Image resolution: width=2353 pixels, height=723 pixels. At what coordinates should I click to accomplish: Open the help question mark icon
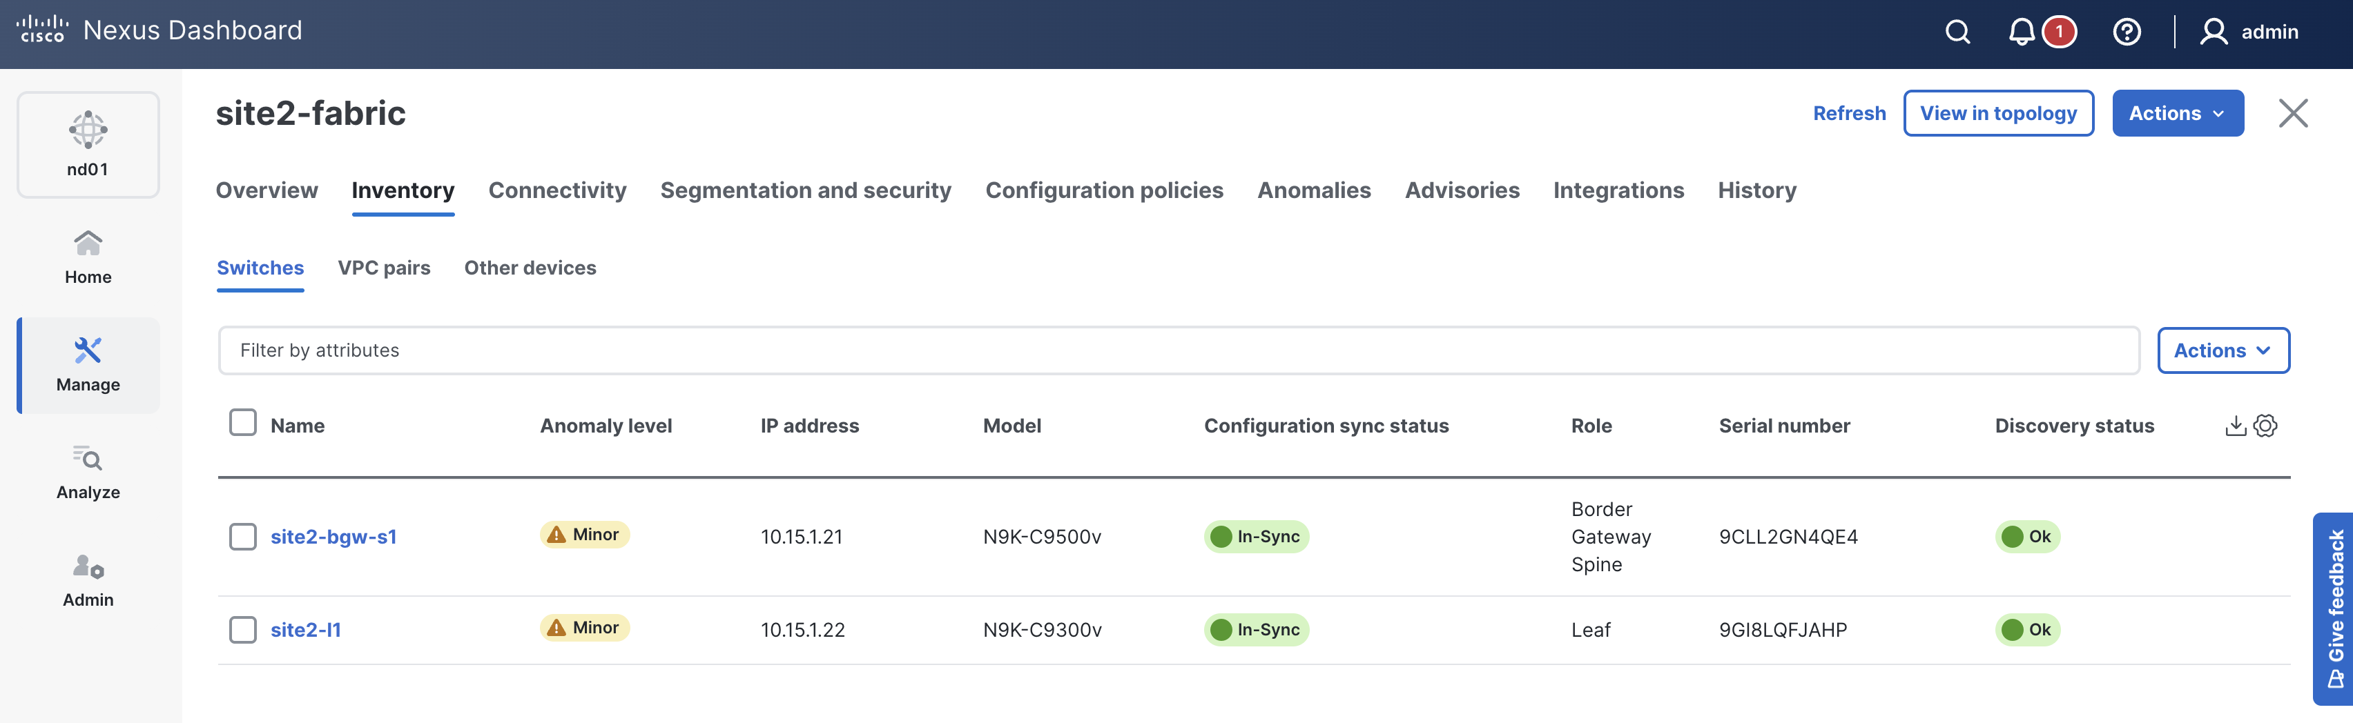[2127, 32]
